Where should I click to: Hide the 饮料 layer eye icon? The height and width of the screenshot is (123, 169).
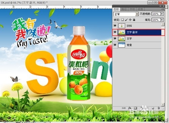click(115, 26)
